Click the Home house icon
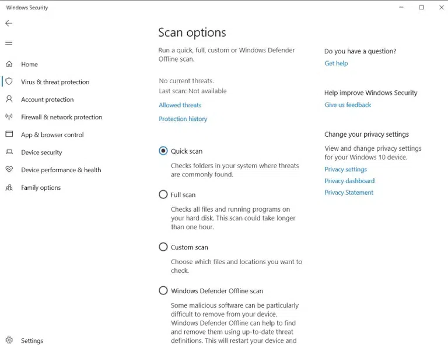448x345 pixels. coord(9,64)
